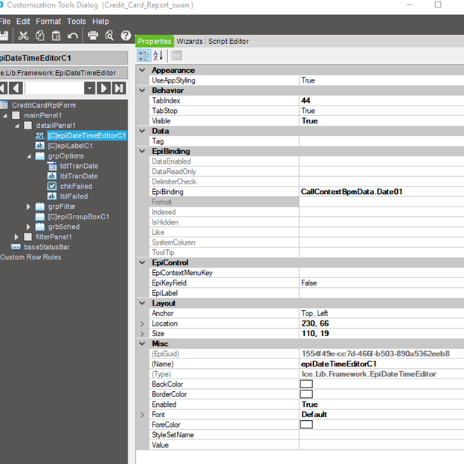Switch property grid to Categorized view

pyautogui.click(x=144, y=55)
